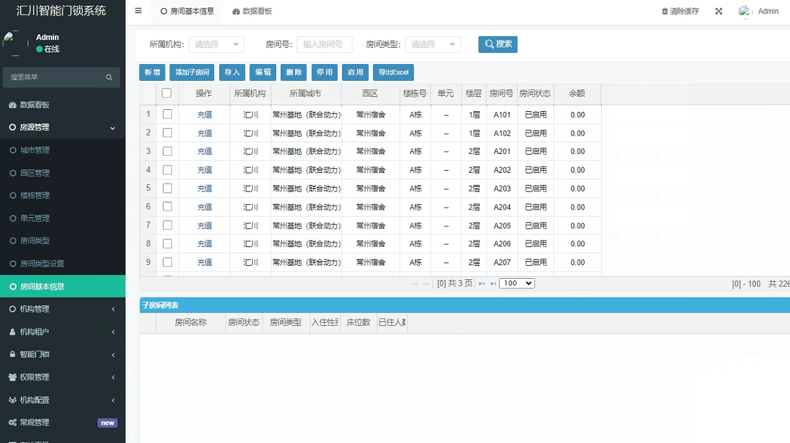Change page size dropdown showing 100
Screen dimensions: 790x443
517,284
